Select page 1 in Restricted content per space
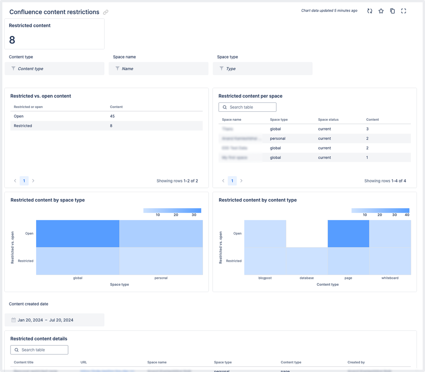Viewport: 425px width, 372px height. pyautogui.click(x=232, y=181)
